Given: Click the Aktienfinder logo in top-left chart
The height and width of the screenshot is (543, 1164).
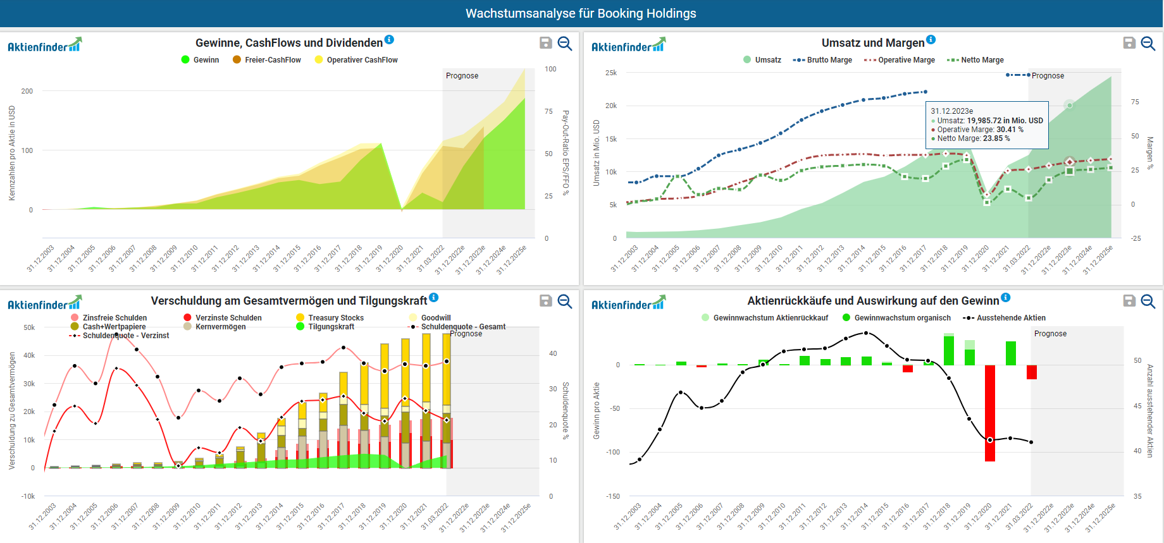Looking at the screenshot, I should pos(44,46).
